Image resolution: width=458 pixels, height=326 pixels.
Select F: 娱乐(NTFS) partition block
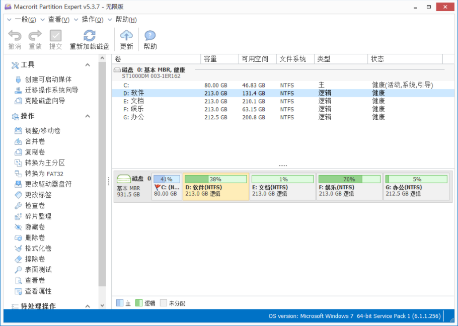pyautogui.click(x=349, y=187)
